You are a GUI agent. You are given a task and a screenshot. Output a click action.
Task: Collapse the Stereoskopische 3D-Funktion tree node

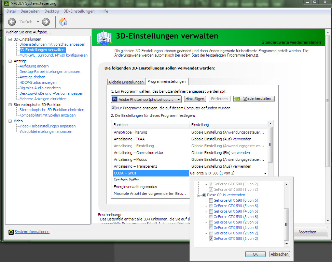pyautogui.click(x=10, y=105)
